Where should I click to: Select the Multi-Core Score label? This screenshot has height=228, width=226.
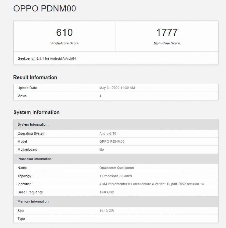(167, 43)
